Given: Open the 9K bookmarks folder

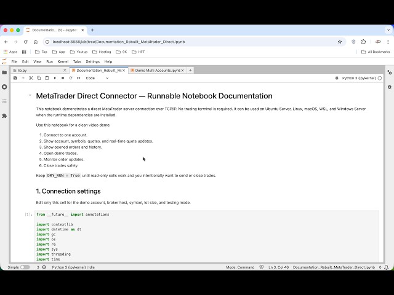Looking at the screenshot, I should pyautogui.click(x=122, y=52).
